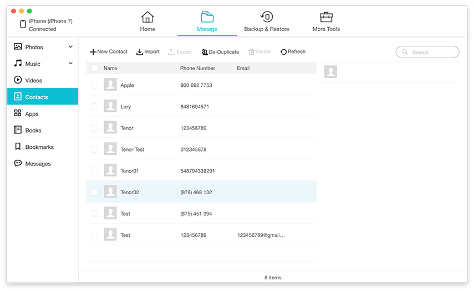Tick the checkbox for Lory

tap(95, 107)
